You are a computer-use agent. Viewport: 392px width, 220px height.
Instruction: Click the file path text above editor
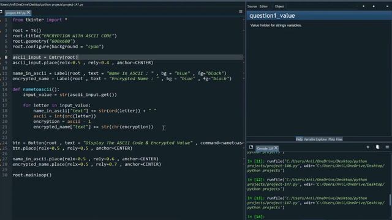[x=42, y=4]
